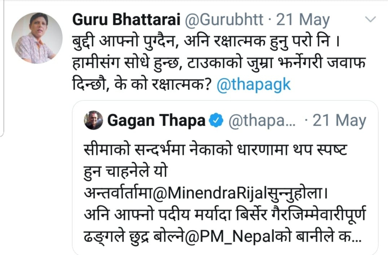Click the blue verified badge
This screenshot has width=388, height=255.
[x=216, y=121]
